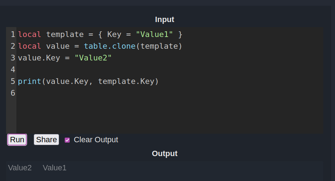Click the first local keyword on line one
Image resolution: width=335 pixels, height=181 pixels.
[30, 34]
